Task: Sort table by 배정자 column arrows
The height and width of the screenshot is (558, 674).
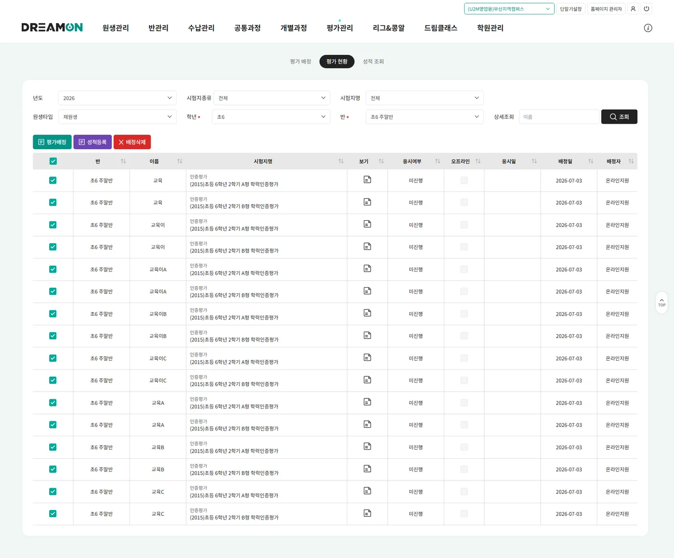Action: point(631,161)
